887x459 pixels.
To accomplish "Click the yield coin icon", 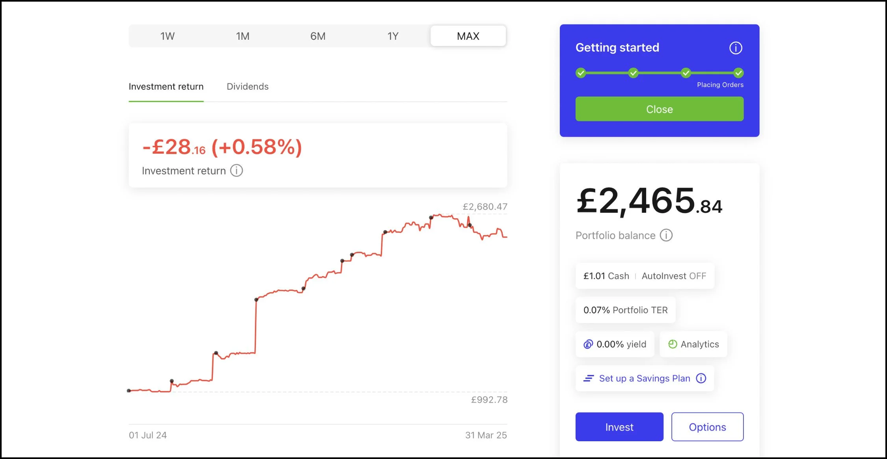I will (588, 344).
